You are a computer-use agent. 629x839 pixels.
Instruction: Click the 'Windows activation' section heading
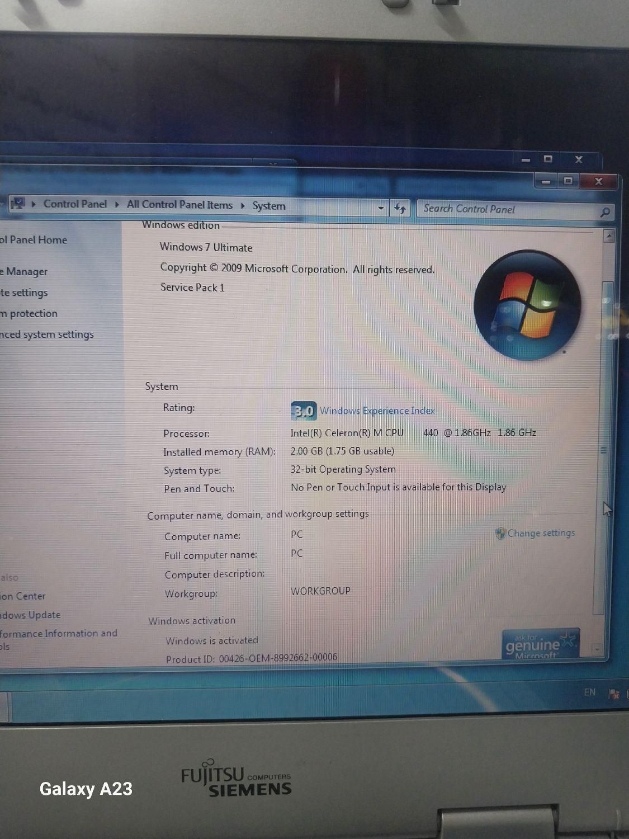(192, 621)
